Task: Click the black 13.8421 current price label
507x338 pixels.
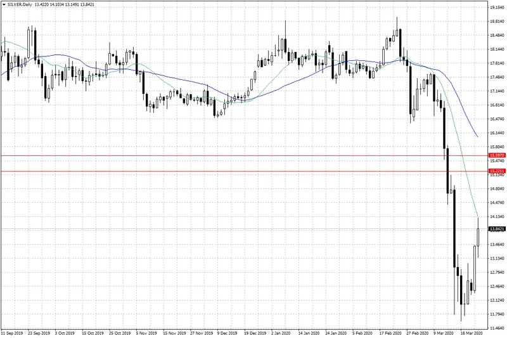Action: 496,228
